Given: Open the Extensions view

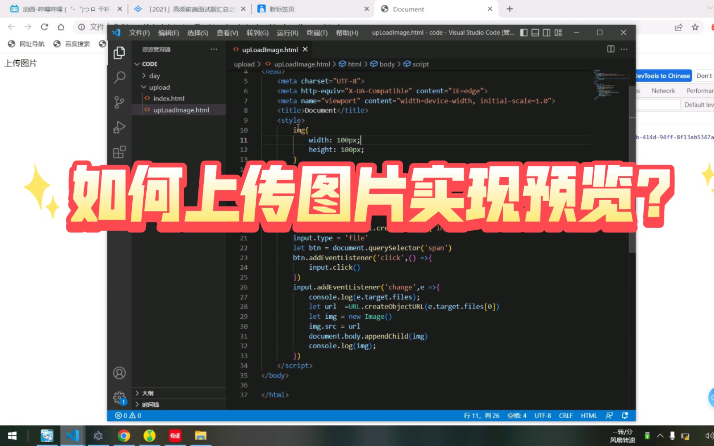Looking at the screenshot, I should (x=119, y=152).
